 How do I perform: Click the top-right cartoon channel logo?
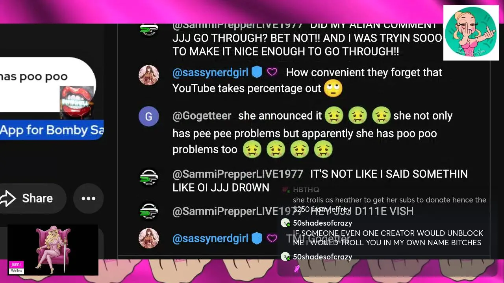point(471,33)
